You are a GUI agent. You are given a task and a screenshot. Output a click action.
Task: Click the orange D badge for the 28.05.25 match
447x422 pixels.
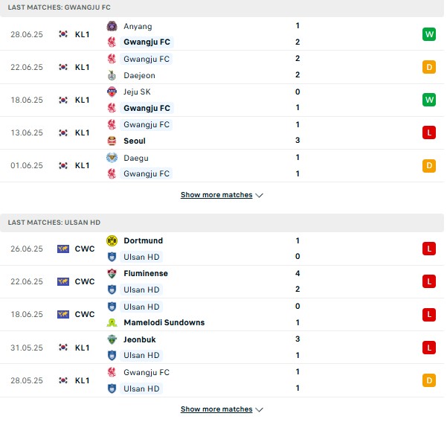click(x=429, y=380)
